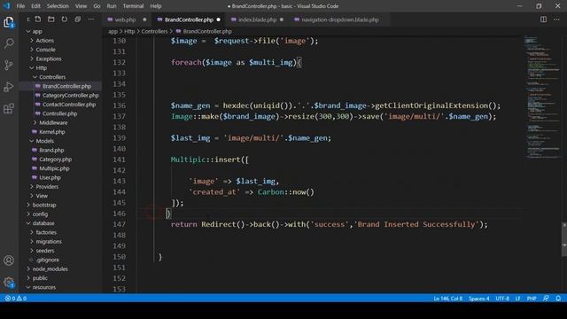This screenshot has width=567, height=319.
Task: Open the View menu
Action: click(x=81, y=6)
